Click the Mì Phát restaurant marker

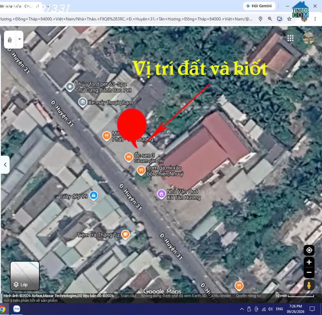tap(106, 136)
